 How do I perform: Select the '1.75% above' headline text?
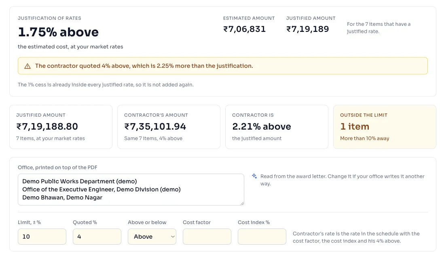point(58,32)
